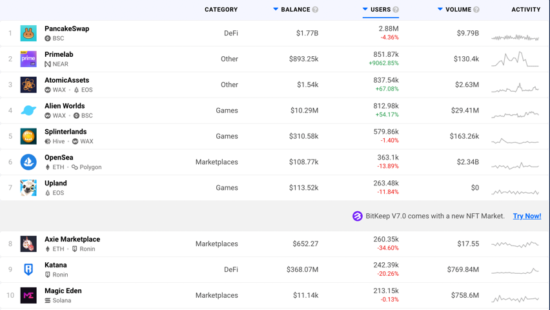
Task: Click the AtomicAssets atom icon
Action: click(28, 85)
